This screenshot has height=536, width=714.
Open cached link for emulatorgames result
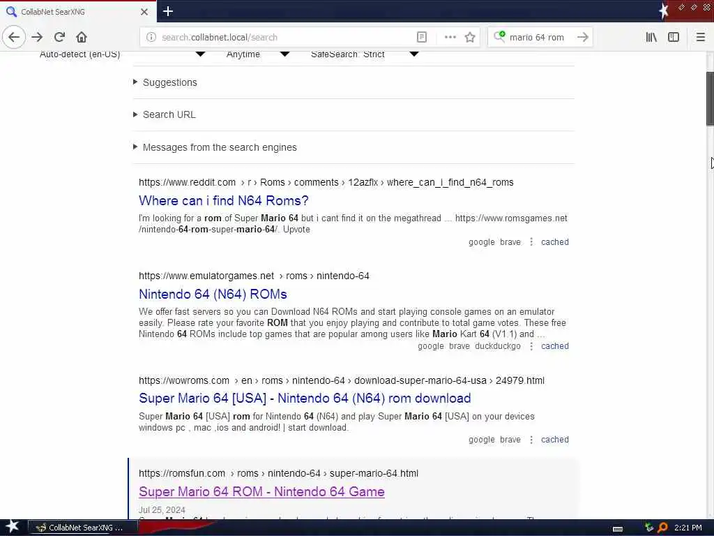[554, 346]
